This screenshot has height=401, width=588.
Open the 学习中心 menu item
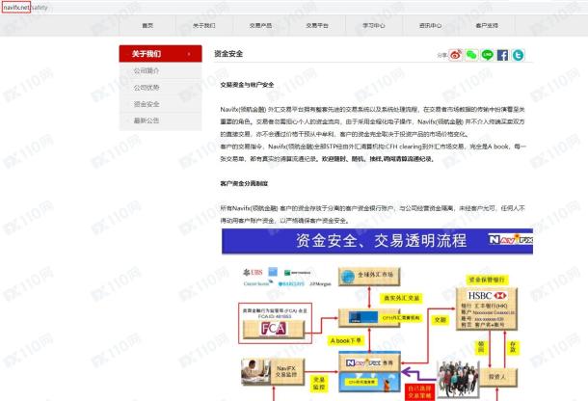[374, 25]
